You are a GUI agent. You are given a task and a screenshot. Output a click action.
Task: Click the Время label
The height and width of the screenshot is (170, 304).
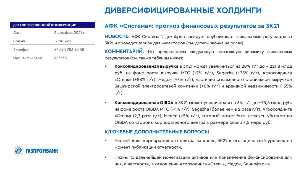[x=19, y=41]
